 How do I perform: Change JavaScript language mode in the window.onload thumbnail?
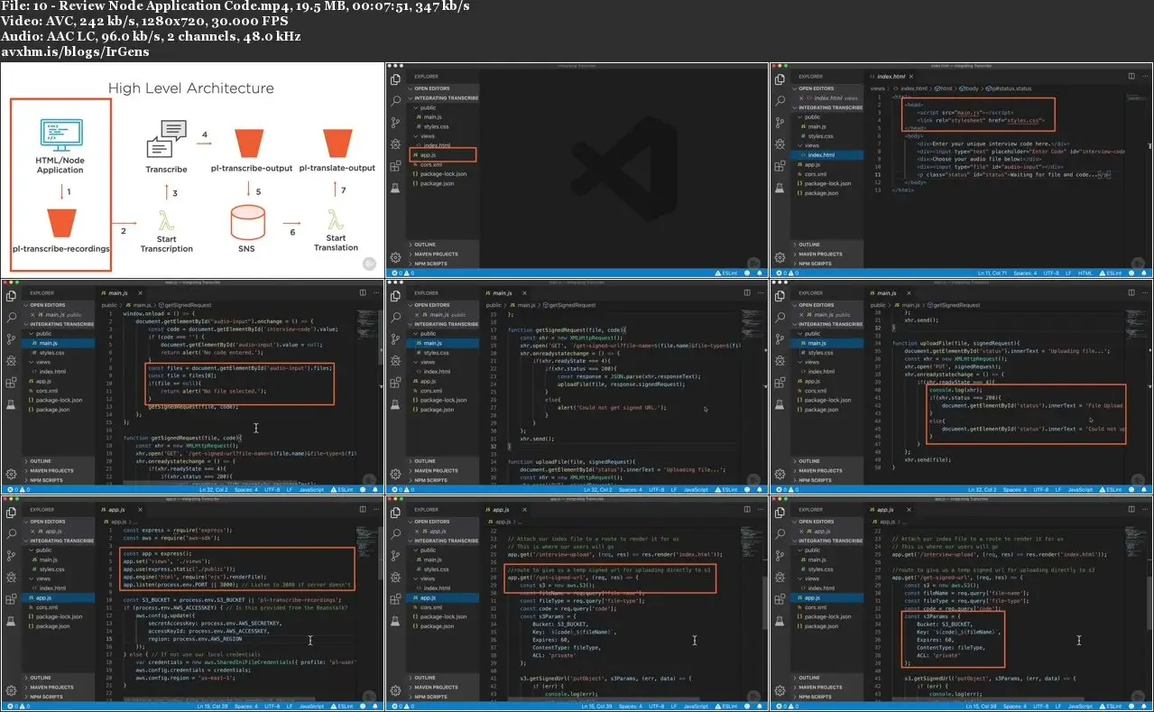click(311, 489)
